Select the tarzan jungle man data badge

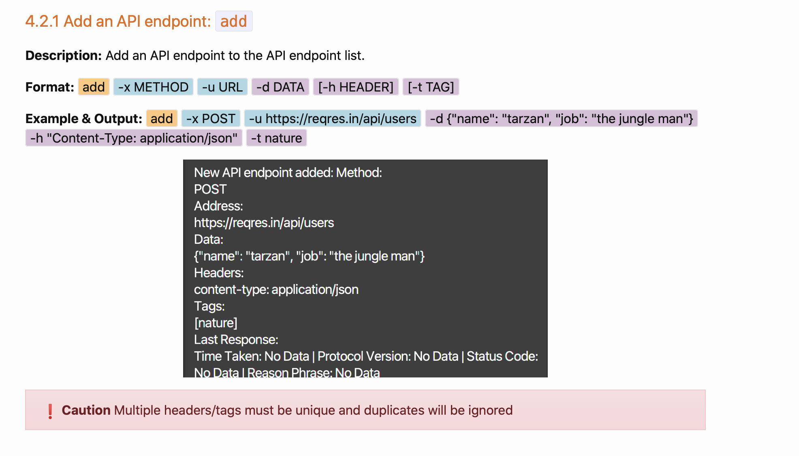coord(561,118)
